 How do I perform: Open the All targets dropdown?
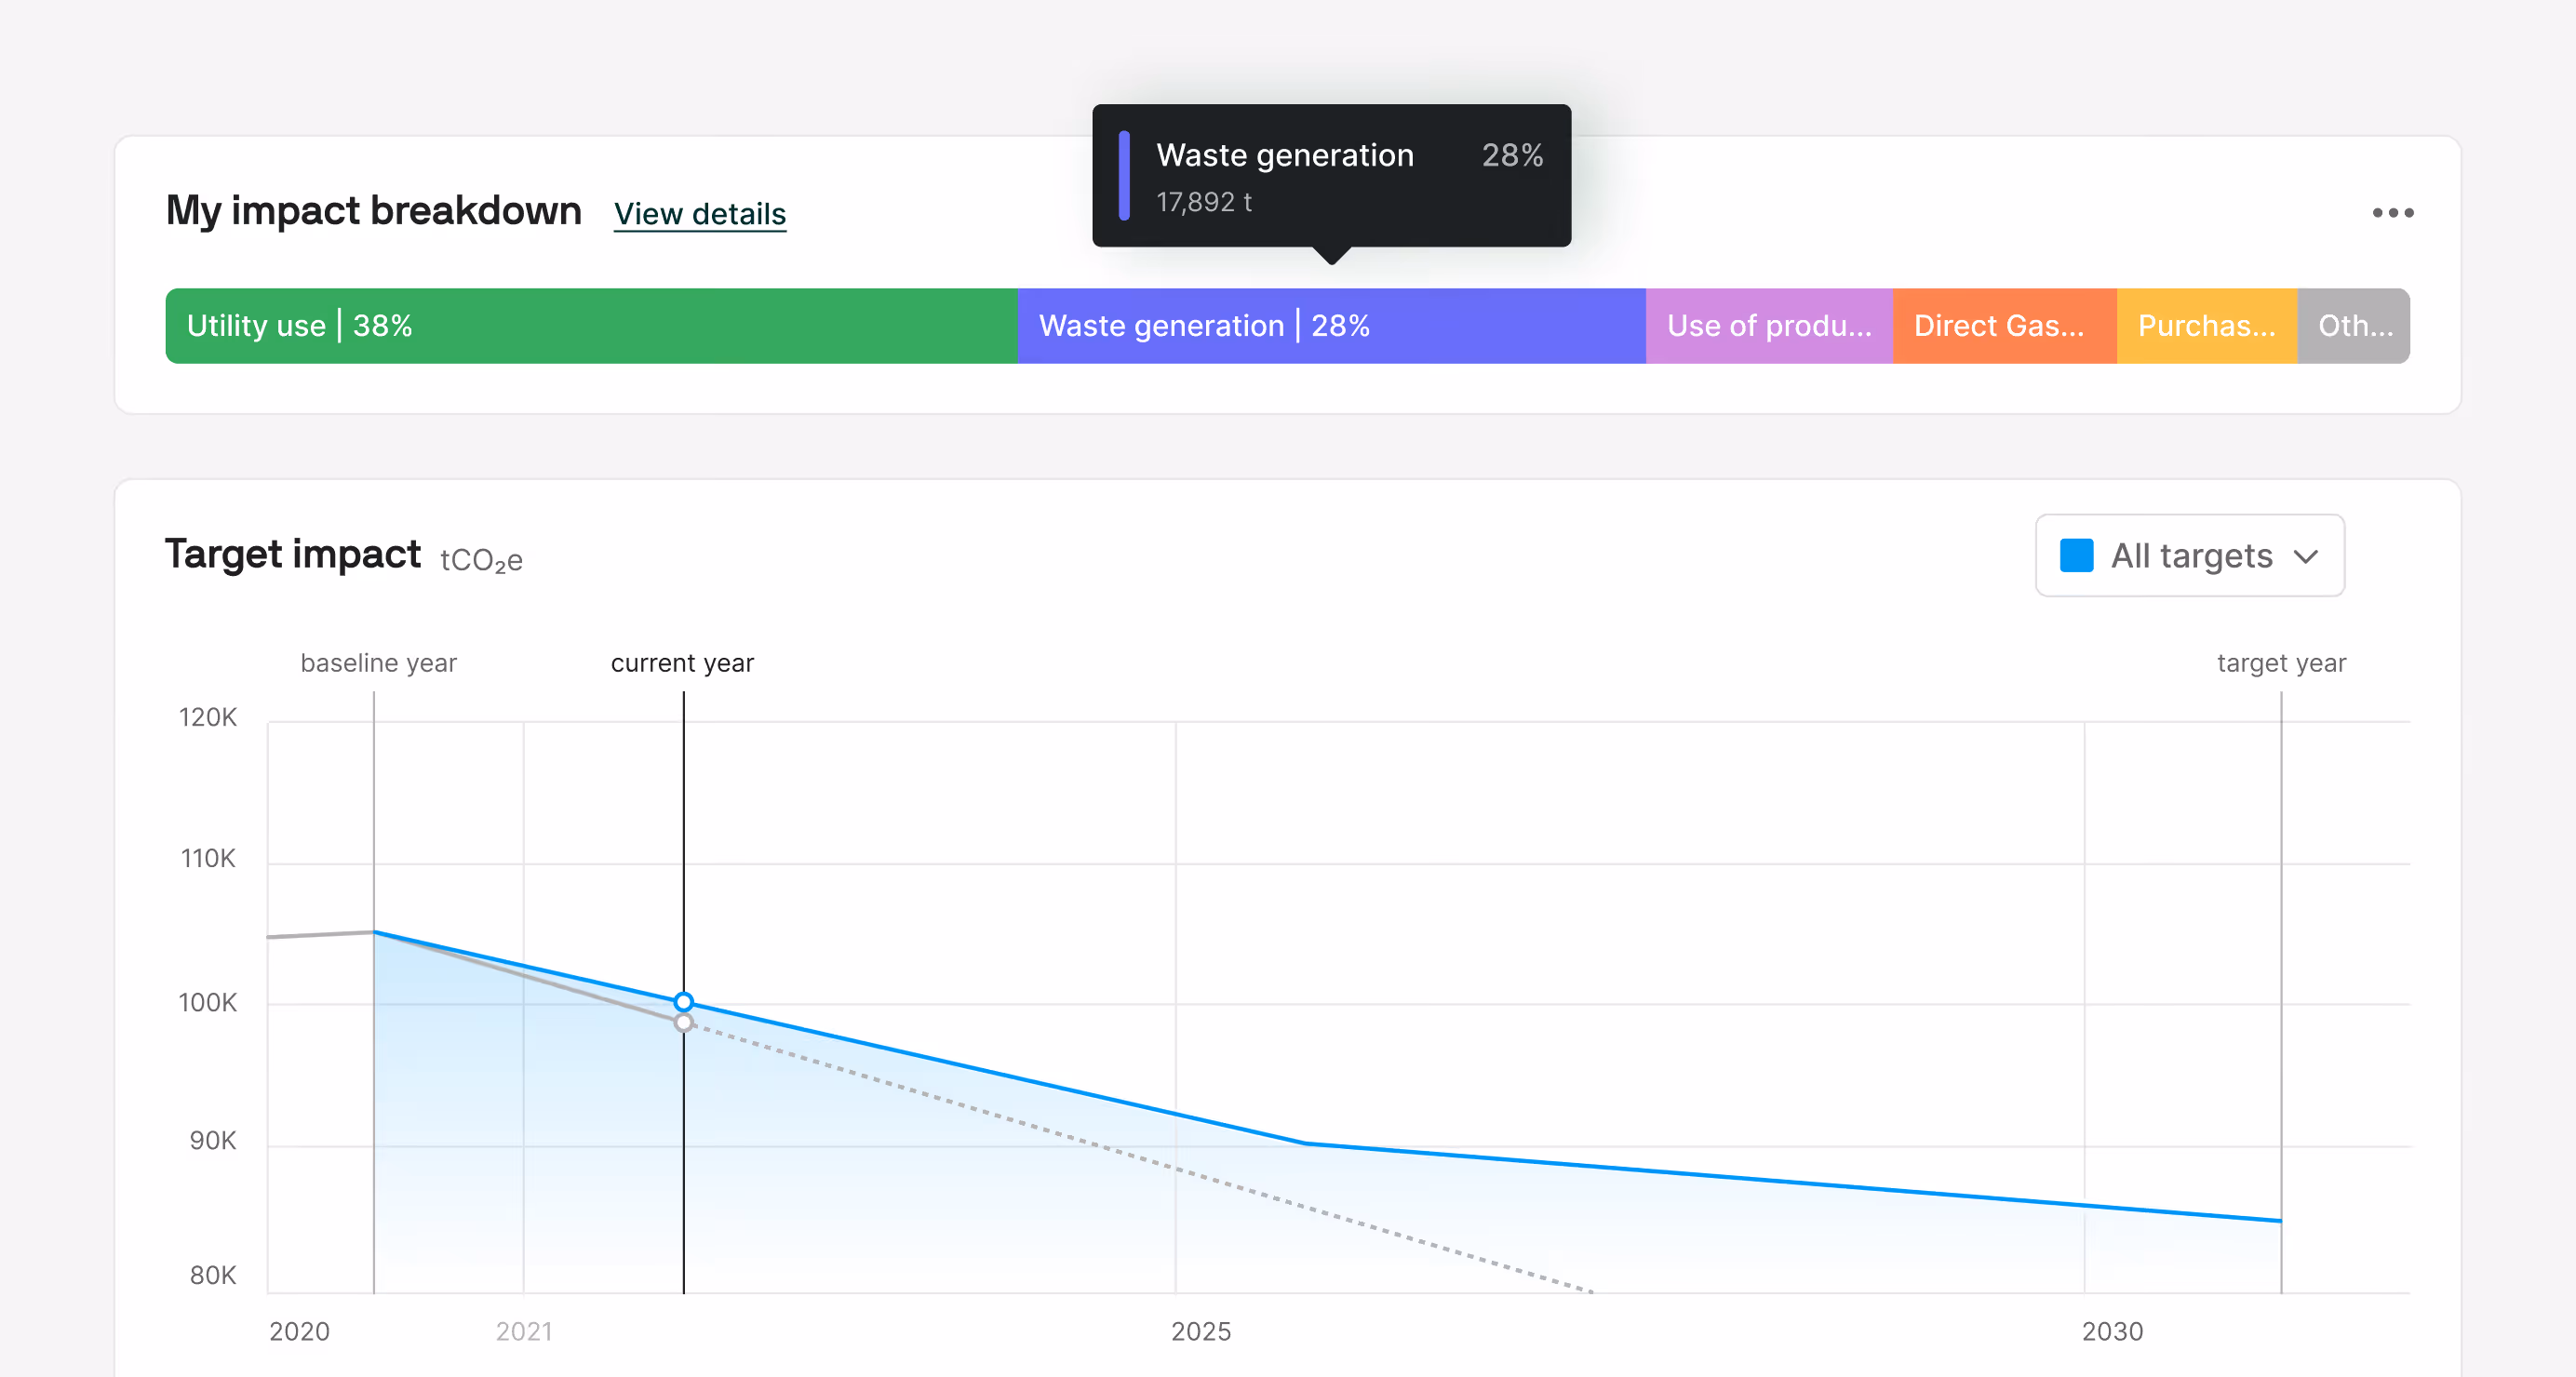pyautogui.click(x=2189, y=556)
